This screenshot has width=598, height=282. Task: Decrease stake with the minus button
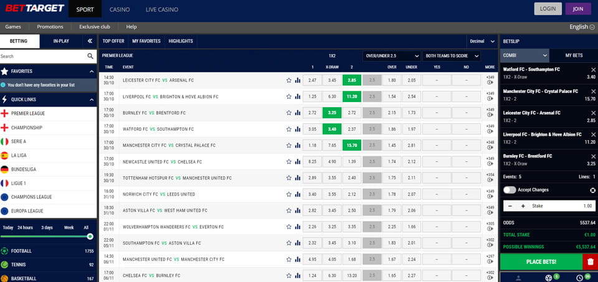point(511,206)
